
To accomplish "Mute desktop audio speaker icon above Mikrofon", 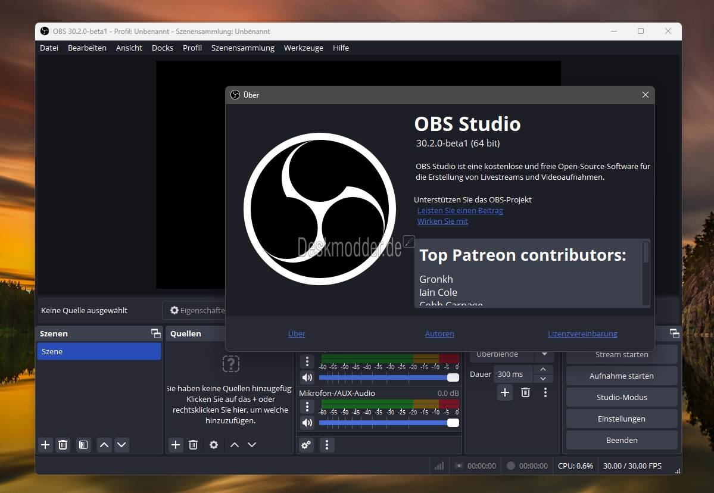I will pyautogui.click(x=307, y=377).
